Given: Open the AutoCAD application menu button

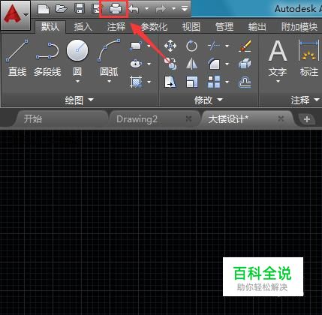Looking at the screenshot, I should pyautogui.click(x=16, y=15).
